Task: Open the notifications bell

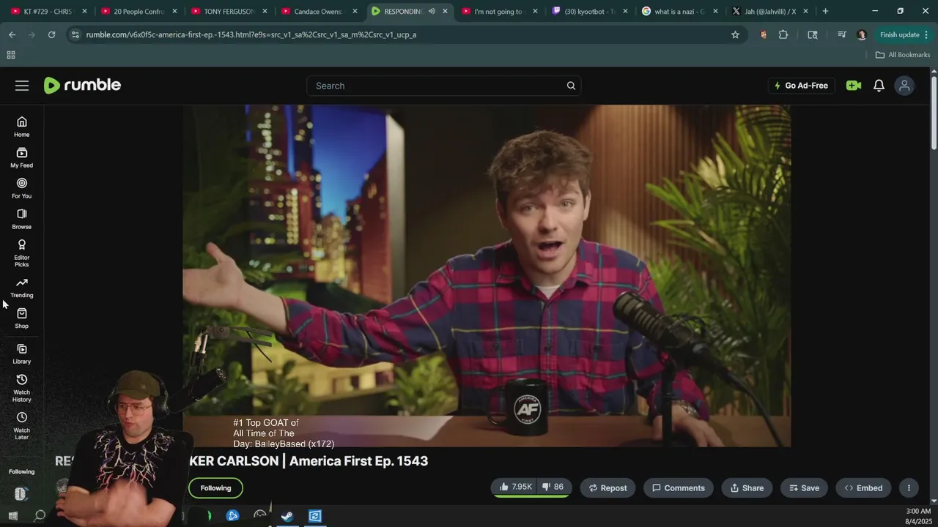Action: pyautogui.click(x=879, y=86)
